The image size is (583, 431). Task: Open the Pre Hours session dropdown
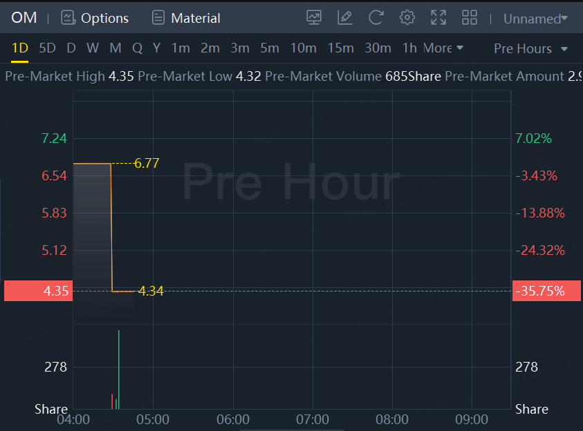tap(530, 48)
